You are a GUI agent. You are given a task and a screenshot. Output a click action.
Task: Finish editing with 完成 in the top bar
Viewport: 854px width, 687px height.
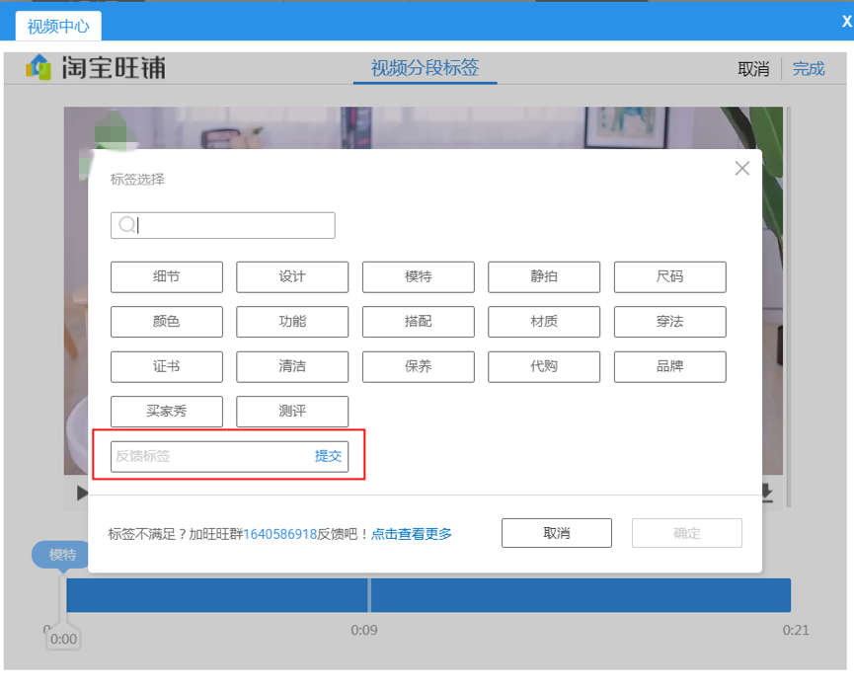point(808,68)
